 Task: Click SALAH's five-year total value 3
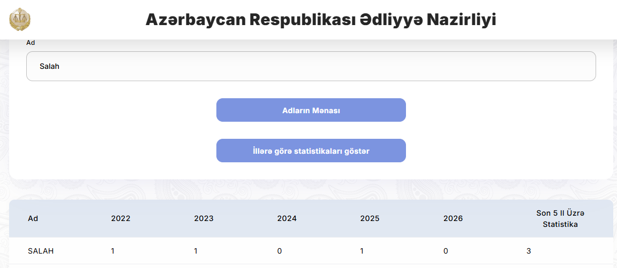529,251
